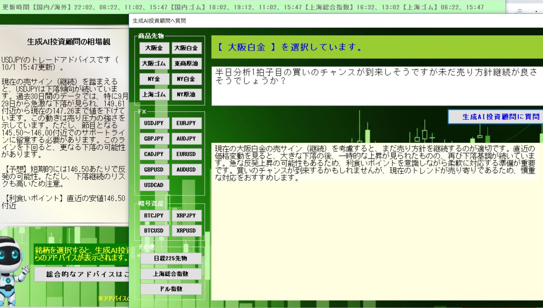
Task: Select the AUDUSD button
Action: [x=186, y=169]
